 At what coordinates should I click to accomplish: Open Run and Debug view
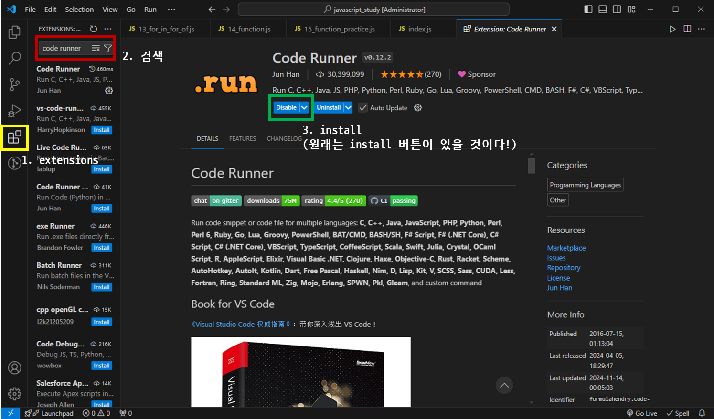pos(15,111)
